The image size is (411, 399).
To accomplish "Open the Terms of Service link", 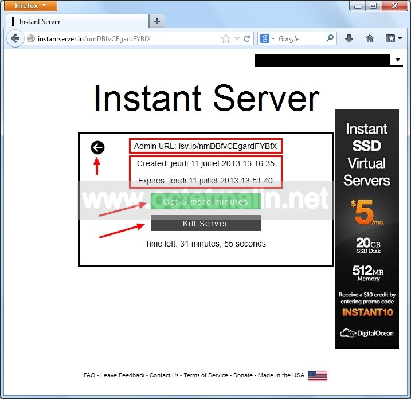I will [206, 375].
